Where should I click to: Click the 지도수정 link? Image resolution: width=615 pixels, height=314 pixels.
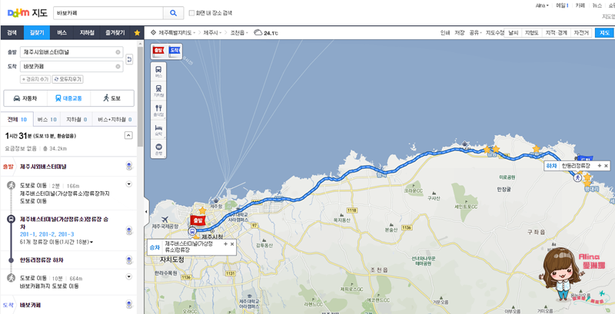click(494, 33)
